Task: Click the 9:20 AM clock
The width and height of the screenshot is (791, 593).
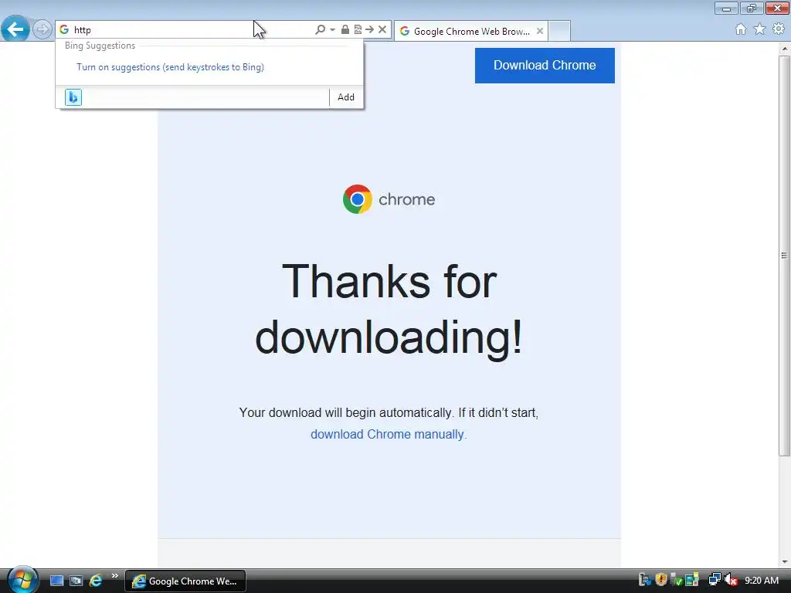Action: 762,581
